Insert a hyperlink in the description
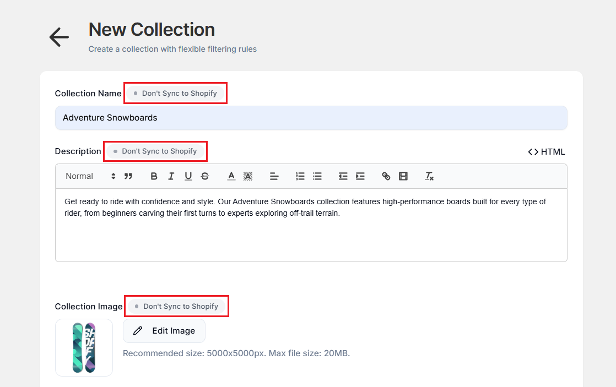This screenshot has height=387, width=616. click(x=386, y=176)
